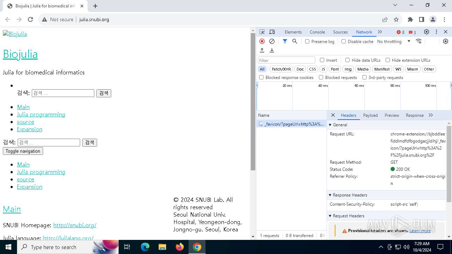Open File Explorer from the taskbar
The height and width of the screenshot is (254, 452).
tap(162, 247)
